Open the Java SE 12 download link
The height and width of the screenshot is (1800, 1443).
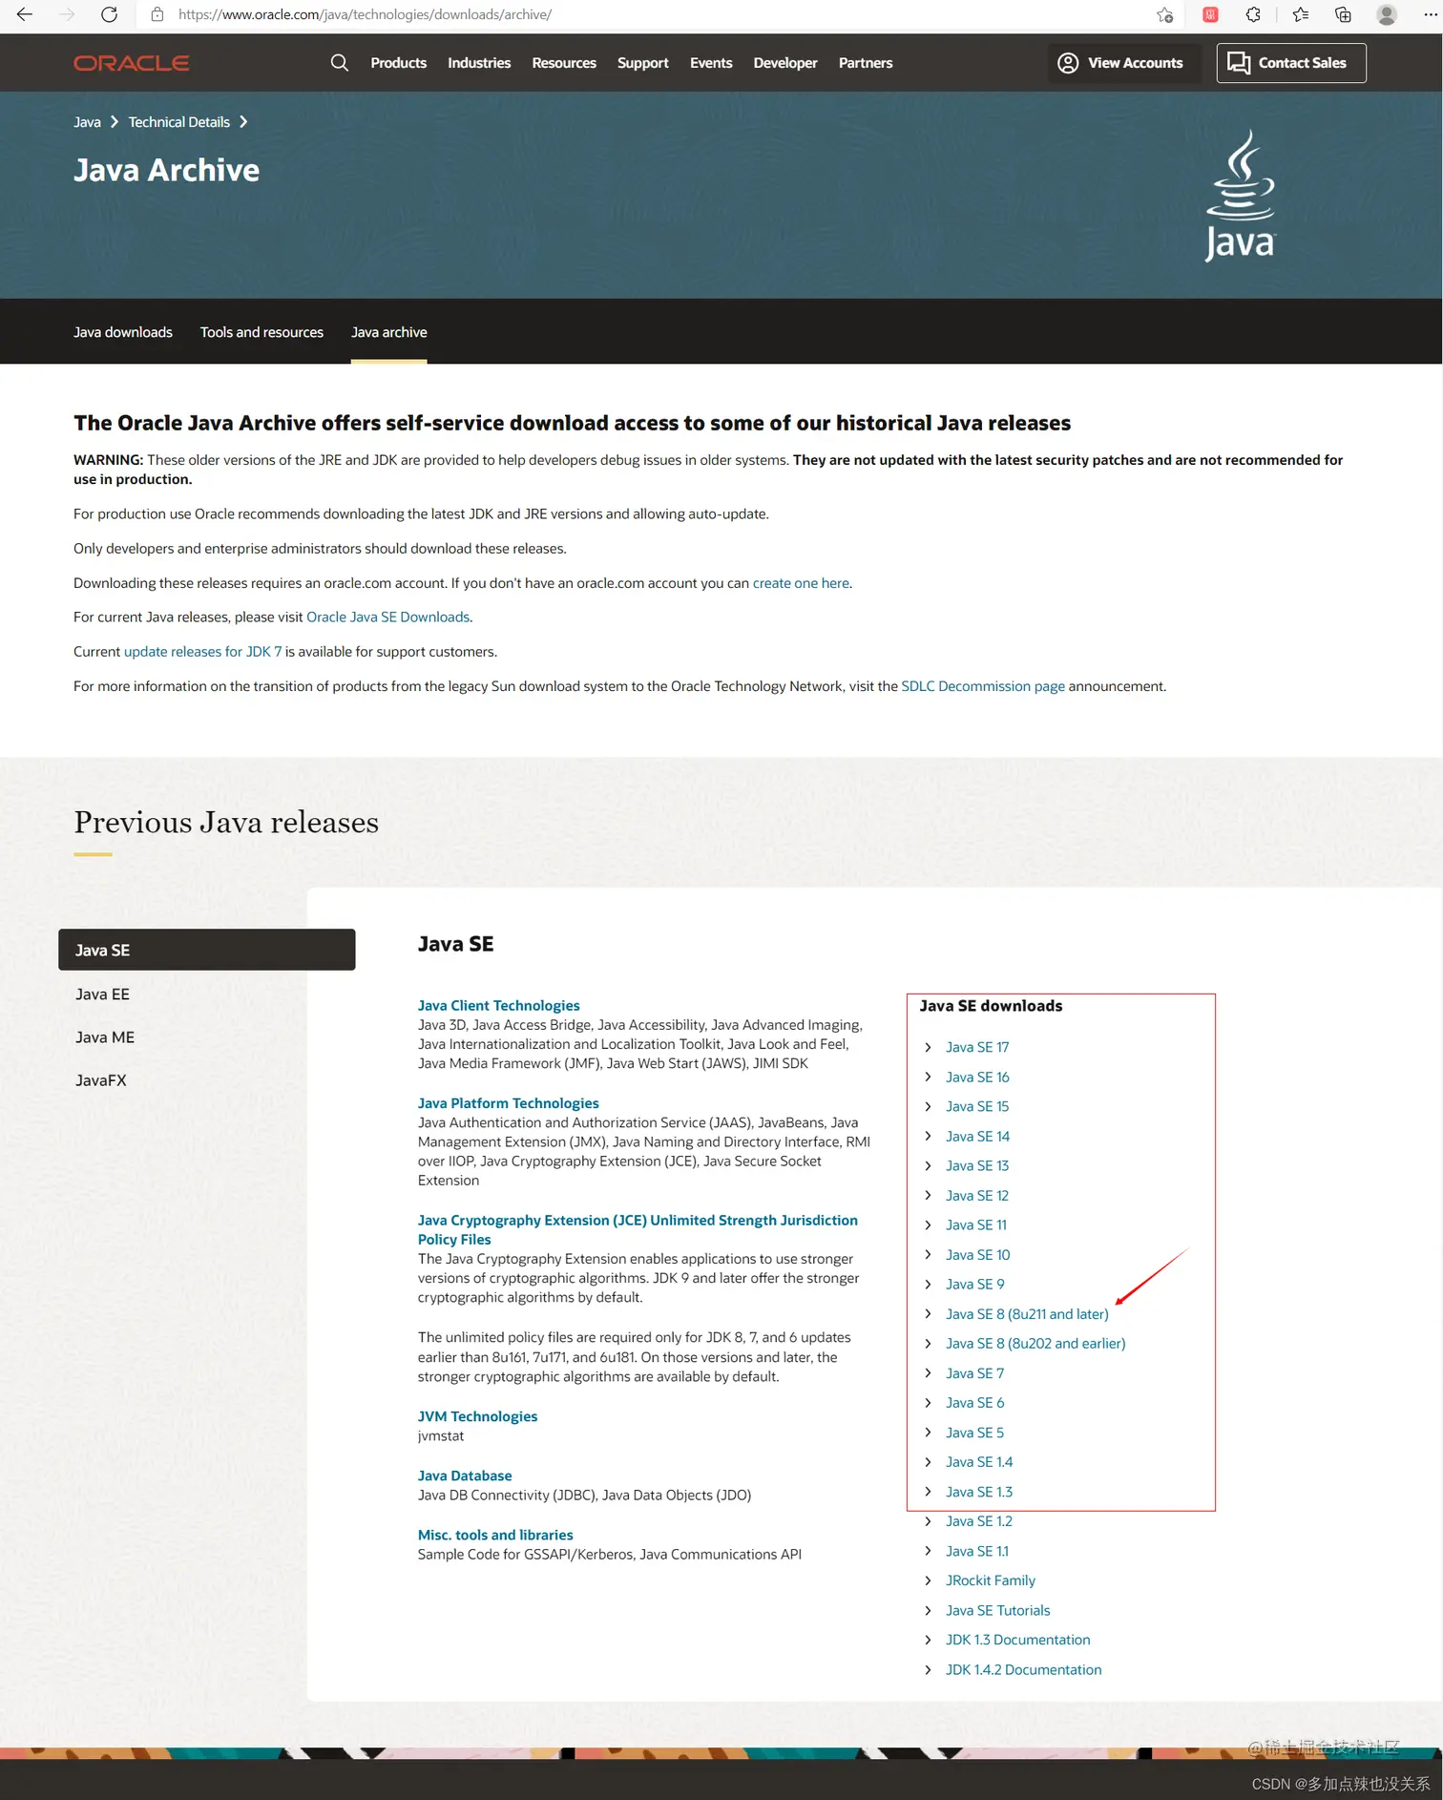[977, 1195]
